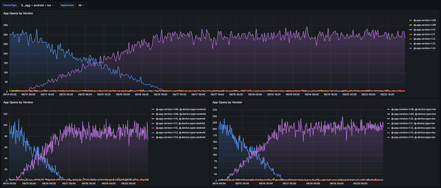Toggle the @.app.version=1.08 series in the aggregate legend

[425, 20]
